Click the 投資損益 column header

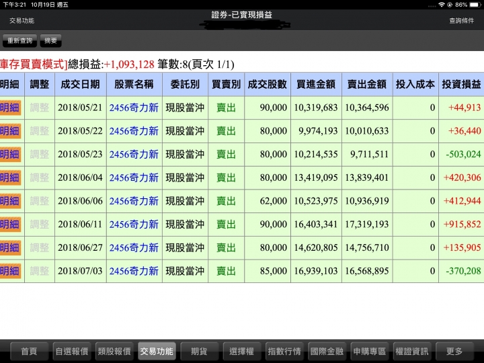click(x=461, y=84)
